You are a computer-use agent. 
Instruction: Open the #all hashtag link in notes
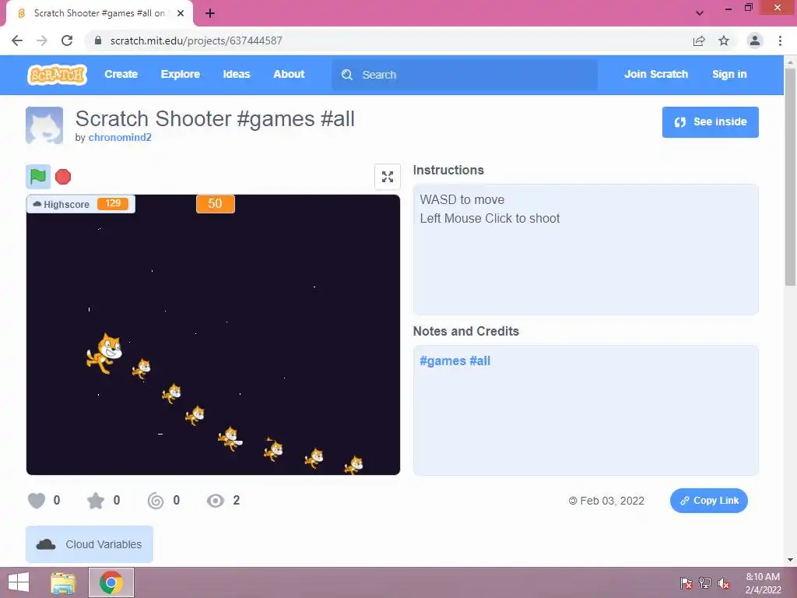pyautogui.click(x=479, y=361)
